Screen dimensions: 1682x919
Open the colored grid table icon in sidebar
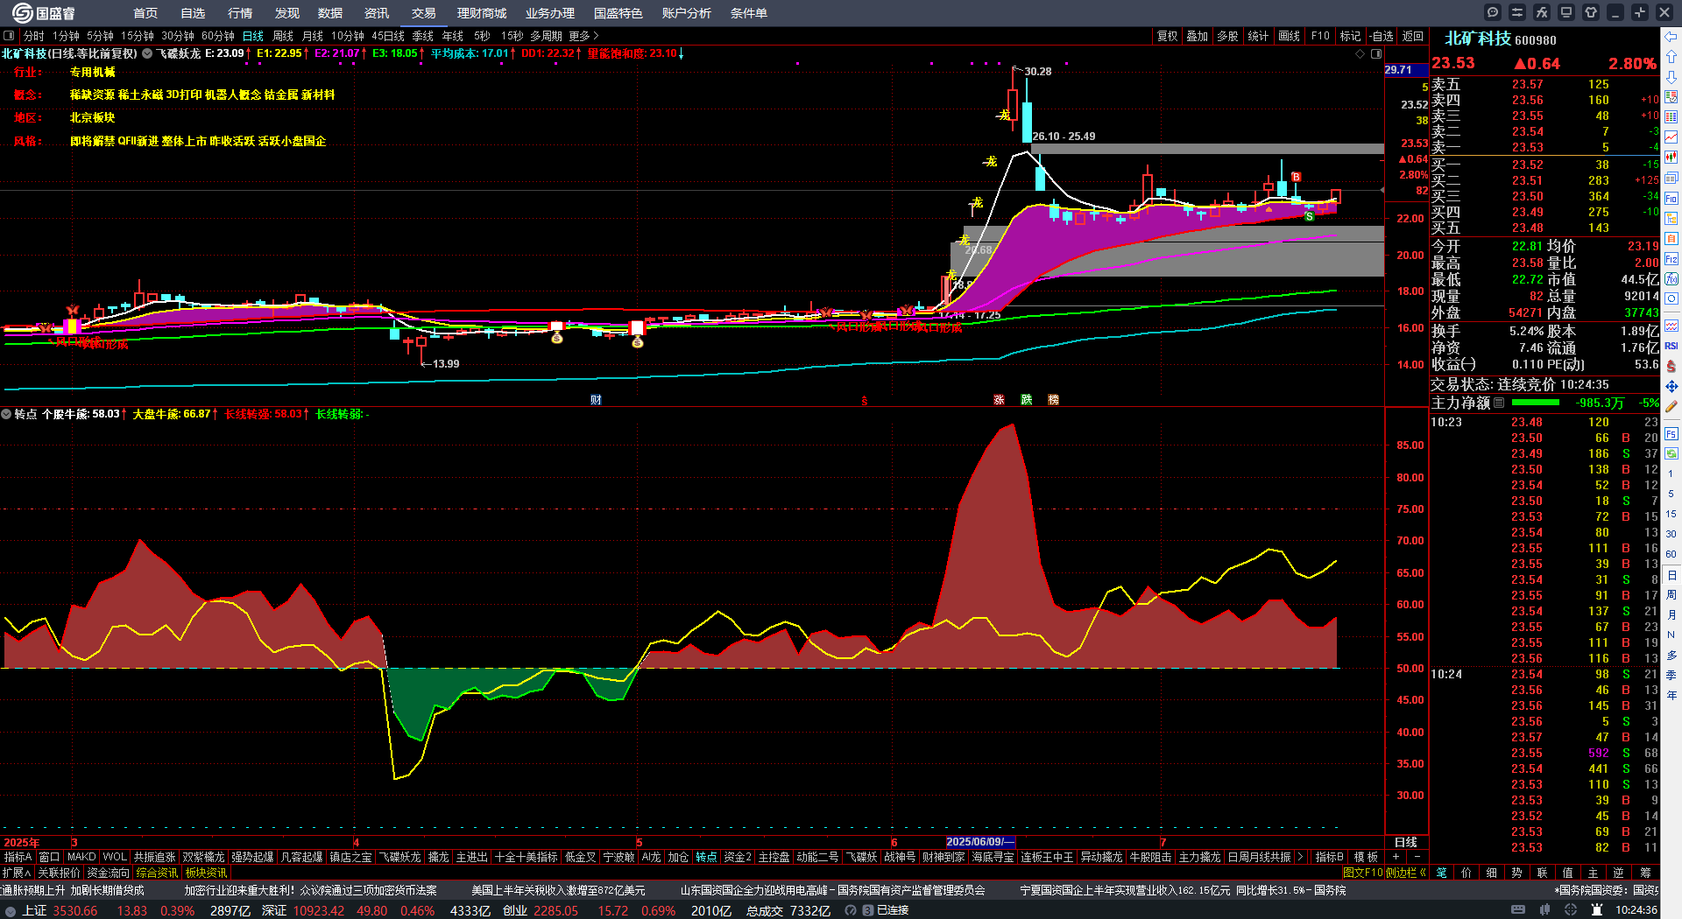1671,117
